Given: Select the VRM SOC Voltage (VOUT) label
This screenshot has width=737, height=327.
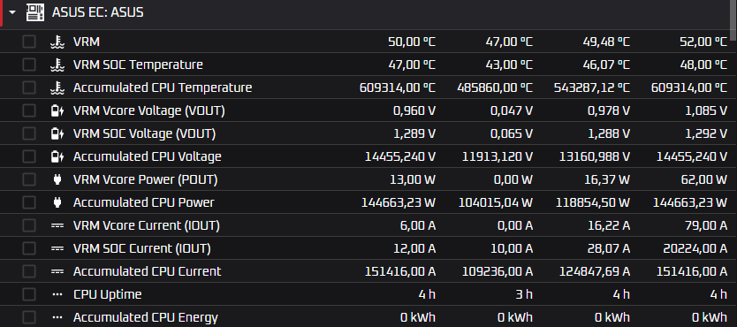Looking at the screenshot, I should tap(144, 134).
